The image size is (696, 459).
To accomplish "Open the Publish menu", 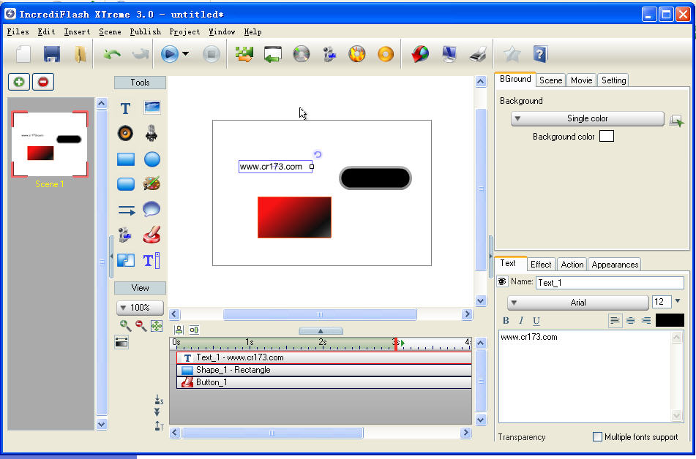I will (x=145, y=31).
